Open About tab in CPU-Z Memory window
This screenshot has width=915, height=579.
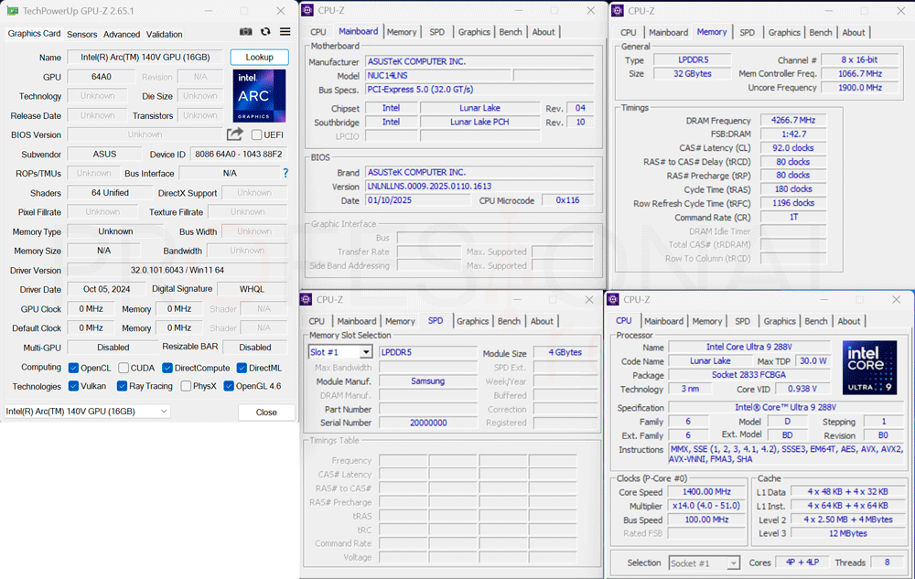click(x=853, y=33)
